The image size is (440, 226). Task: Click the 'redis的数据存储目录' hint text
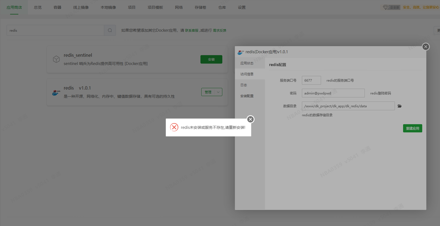tap(317, 115)
